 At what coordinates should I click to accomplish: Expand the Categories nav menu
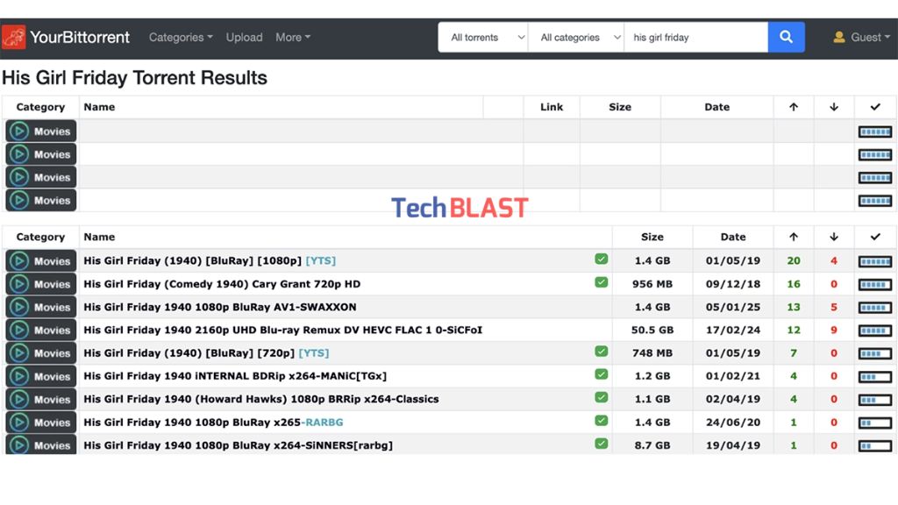tap(181, 37)
